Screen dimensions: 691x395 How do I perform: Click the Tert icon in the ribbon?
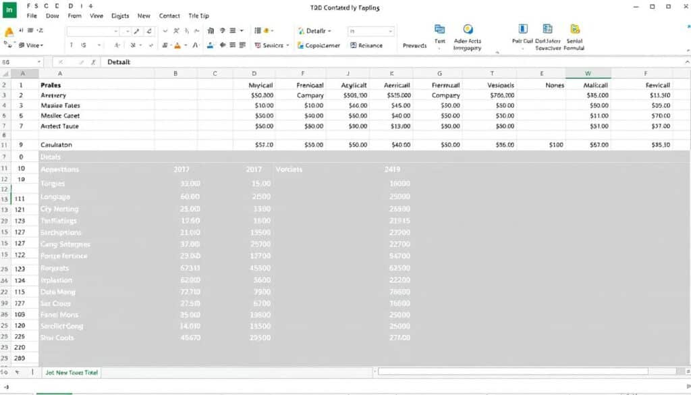[440, 30]
